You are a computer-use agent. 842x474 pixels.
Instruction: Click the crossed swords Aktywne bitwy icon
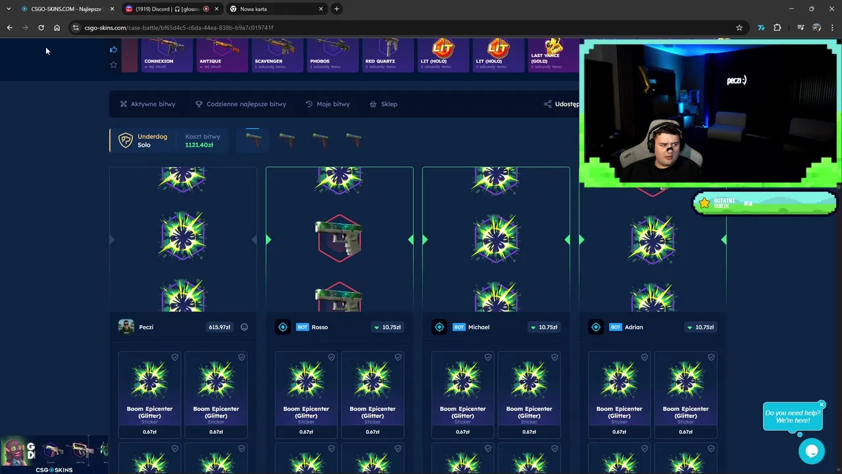tap(124, 104)
